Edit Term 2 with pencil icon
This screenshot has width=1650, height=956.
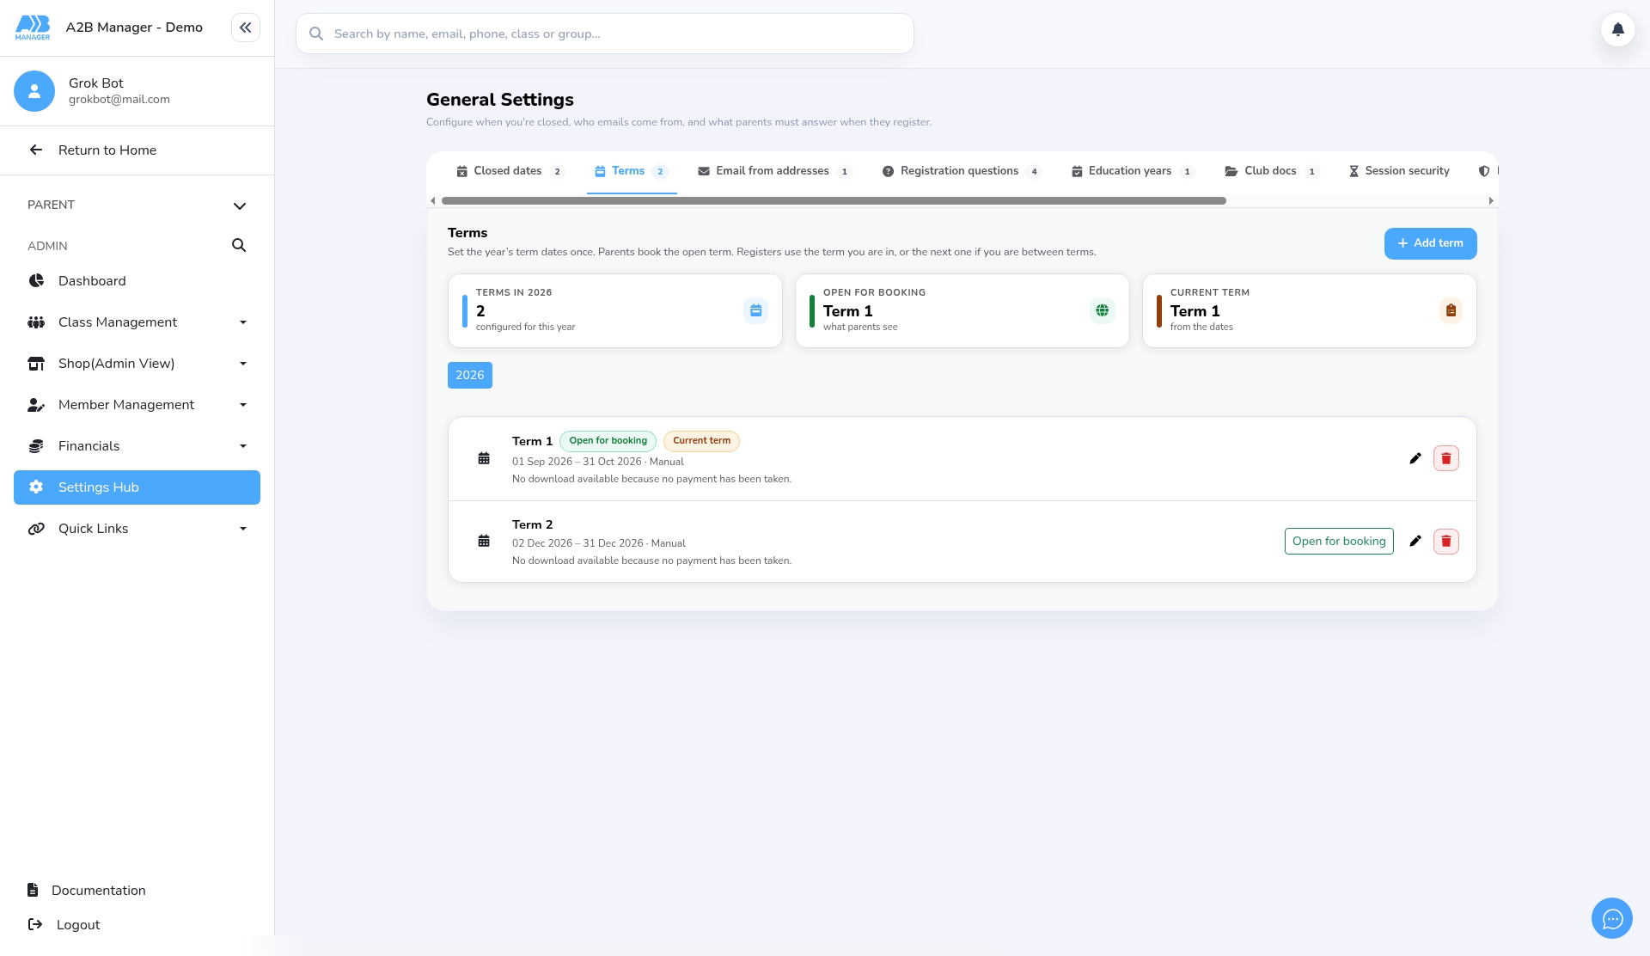[1415, 541]
